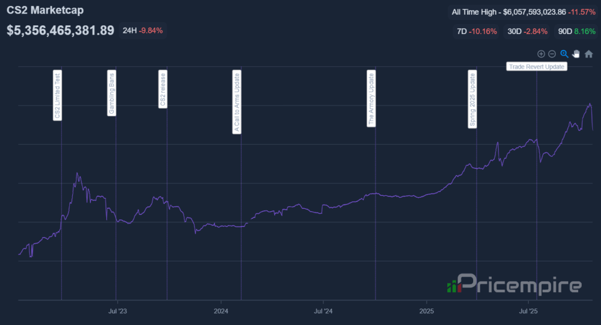Click the zoom out minus icon
The width and height of the screenshot is (601, 325).
[x=552, y=54]
